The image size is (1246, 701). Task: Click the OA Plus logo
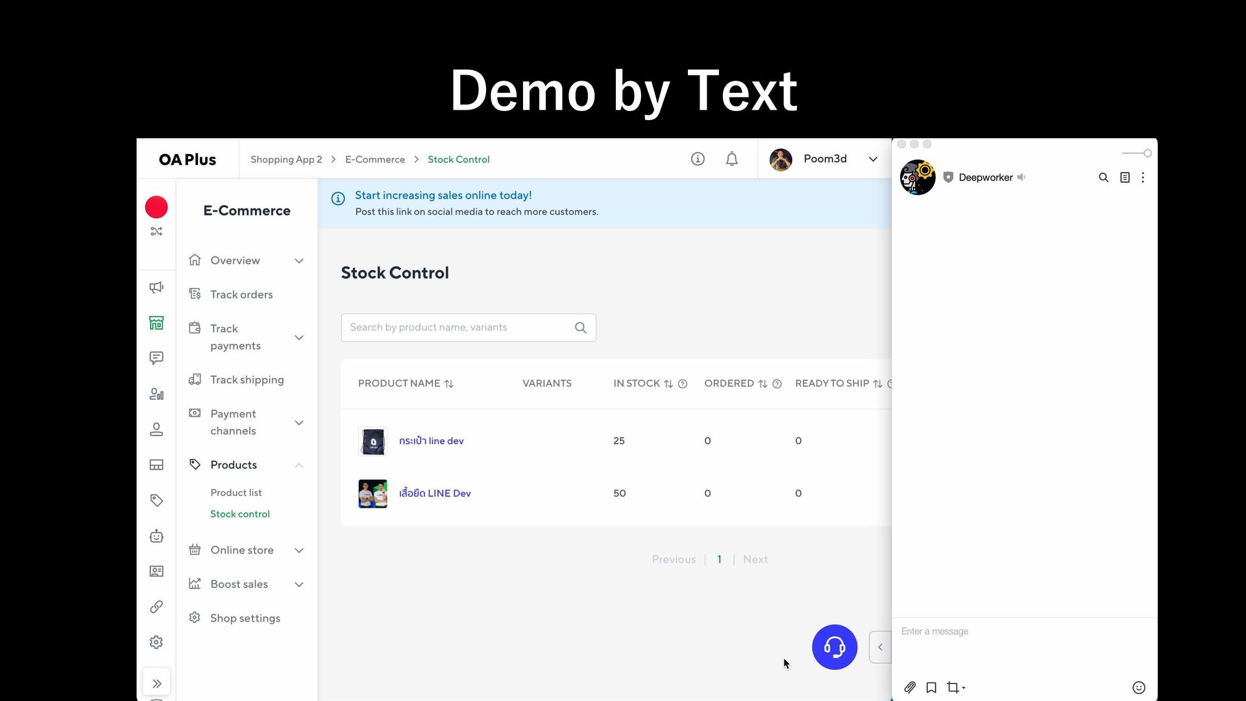point(188,160)
